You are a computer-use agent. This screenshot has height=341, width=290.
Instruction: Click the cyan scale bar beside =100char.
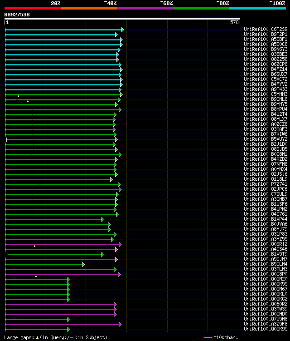[x=208, y=337]
